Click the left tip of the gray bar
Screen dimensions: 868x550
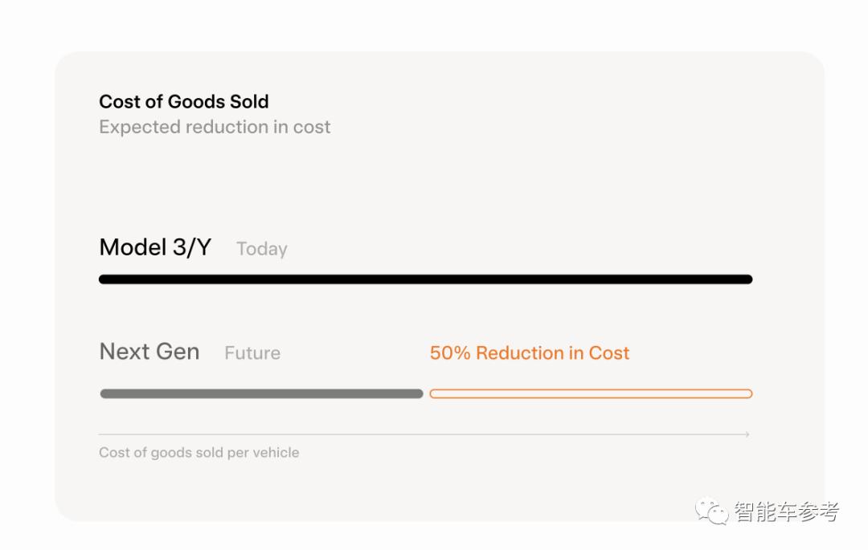(104, 393)
